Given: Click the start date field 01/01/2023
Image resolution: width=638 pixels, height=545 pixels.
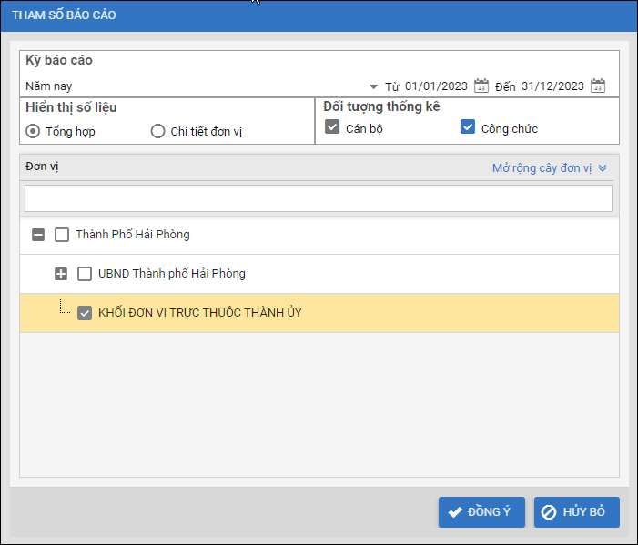Looking at the screenshot, I should click(x=436, y=86).
